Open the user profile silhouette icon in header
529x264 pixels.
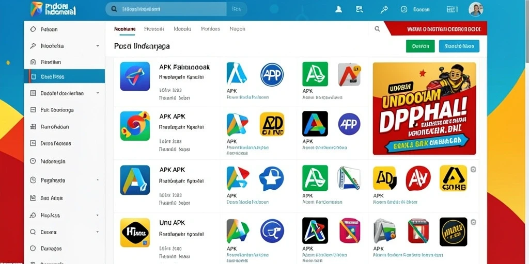339,9
